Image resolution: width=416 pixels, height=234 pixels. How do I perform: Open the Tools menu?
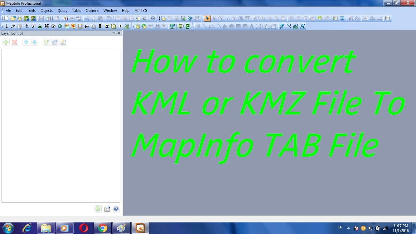[x=31, y=10]
